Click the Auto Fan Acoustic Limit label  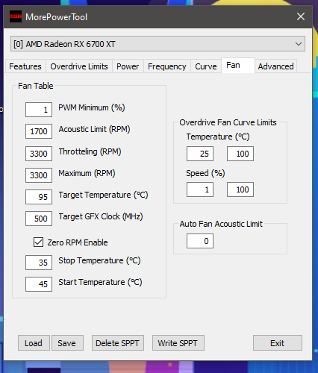(x=221, y=224)
